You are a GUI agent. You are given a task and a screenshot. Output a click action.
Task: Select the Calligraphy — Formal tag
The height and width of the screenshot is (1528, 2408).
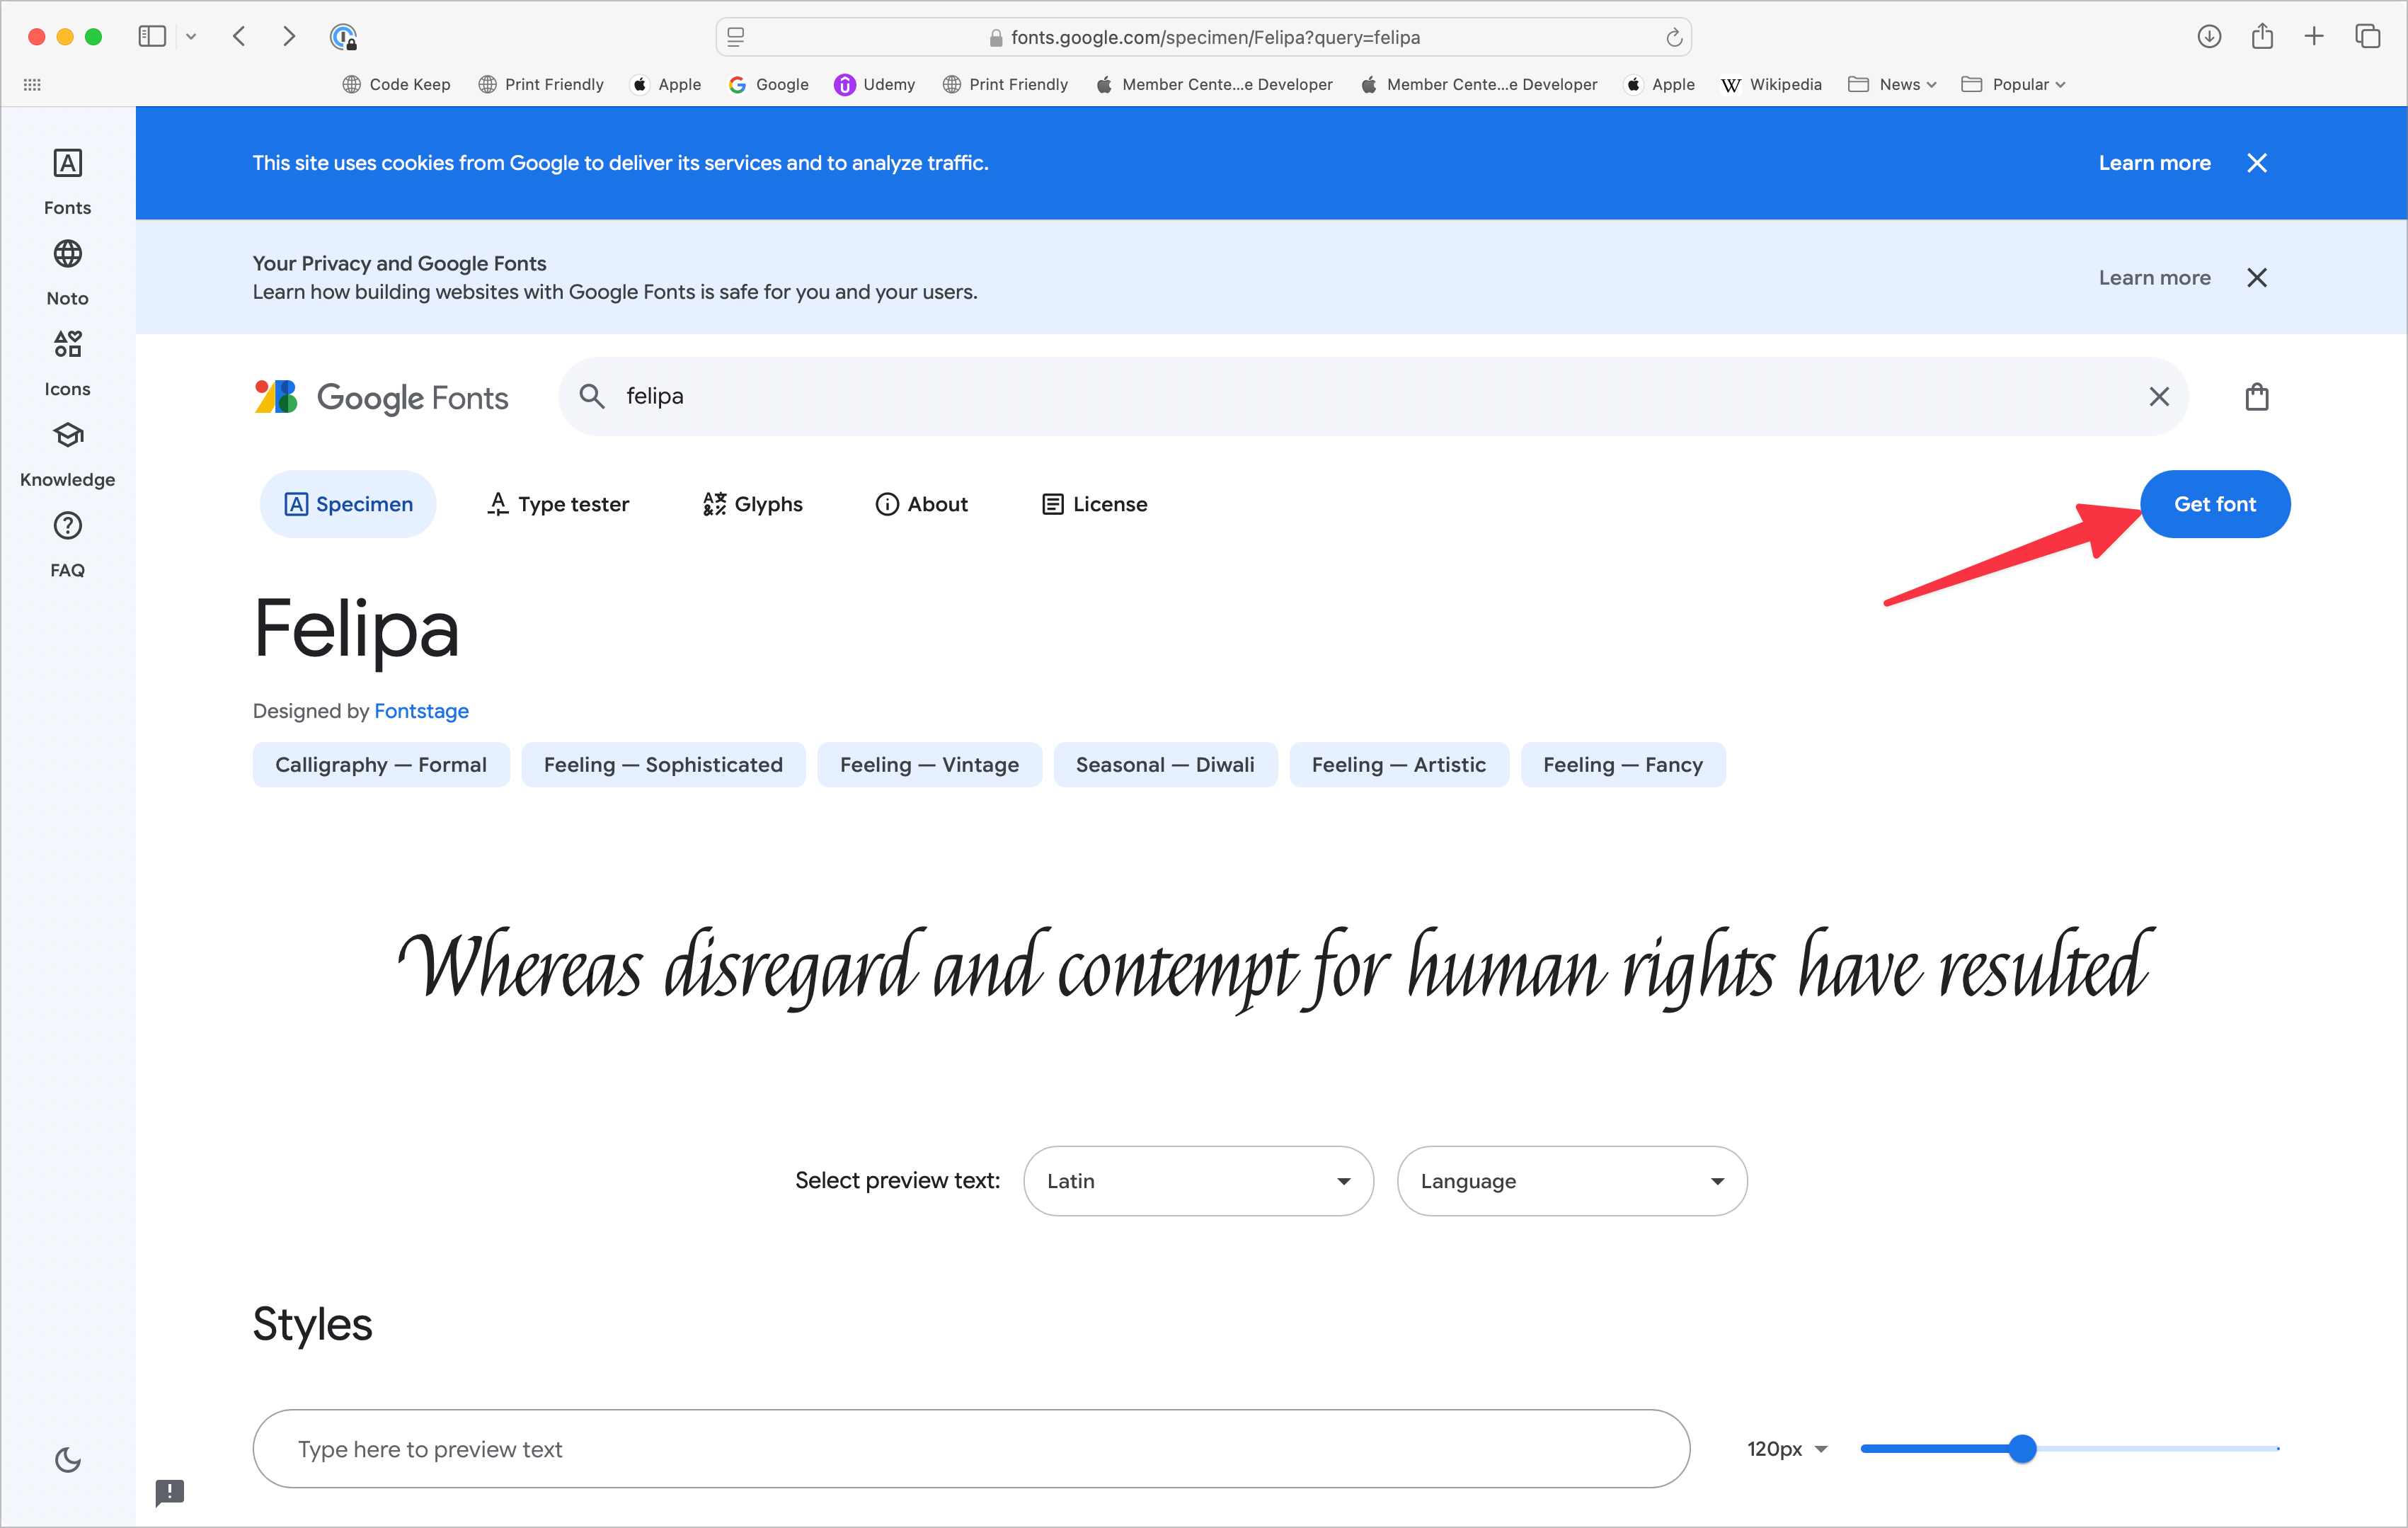pos(381,765)
